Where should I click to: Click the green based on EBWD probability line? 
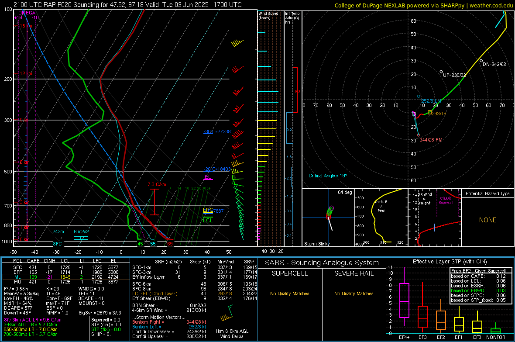(478, 290)
